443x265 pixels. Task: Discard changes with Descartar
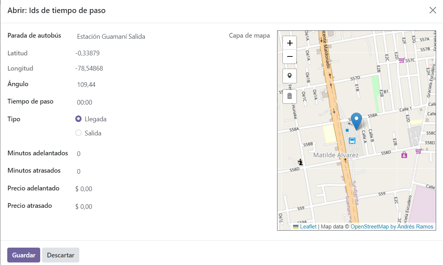pyautogui.click(x=60, y=255)
